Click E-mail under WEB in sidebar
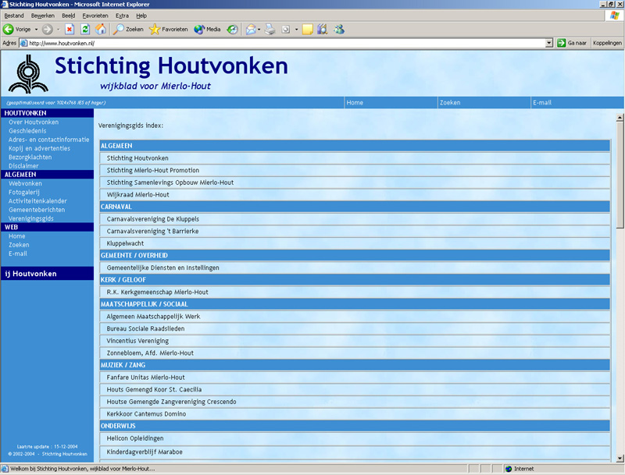The height and width of the screenshot is (475, 625). pos(18,253)
